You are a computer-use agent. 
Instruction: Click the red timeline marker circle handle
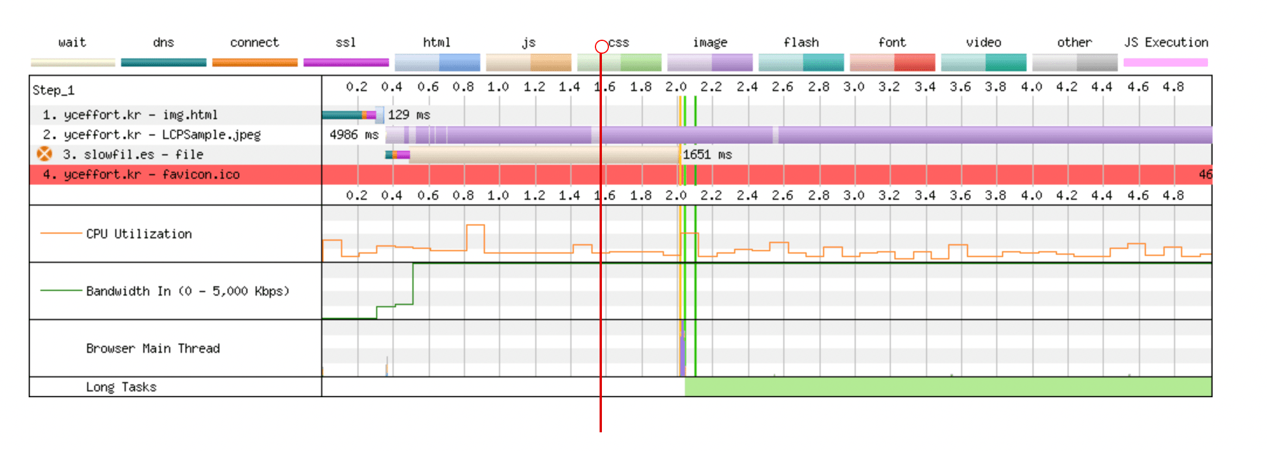click(x=601, y=47)
